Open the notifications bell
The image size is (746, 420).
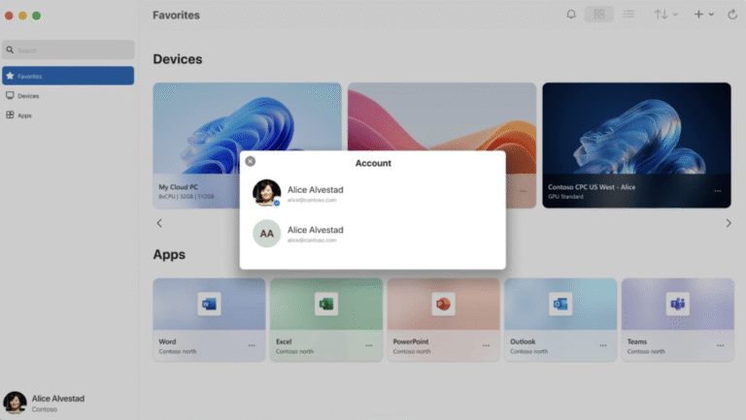click(570, 15)
